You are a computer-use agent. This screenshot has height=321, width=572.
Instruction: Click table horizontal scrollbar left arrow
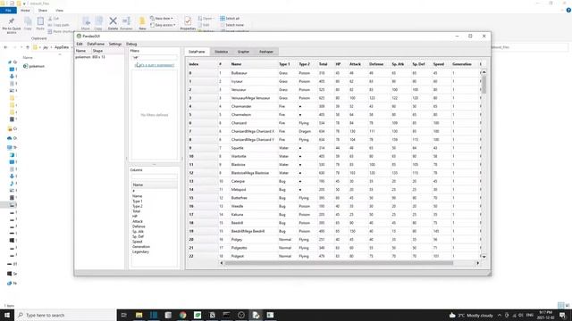pos(222,263)
